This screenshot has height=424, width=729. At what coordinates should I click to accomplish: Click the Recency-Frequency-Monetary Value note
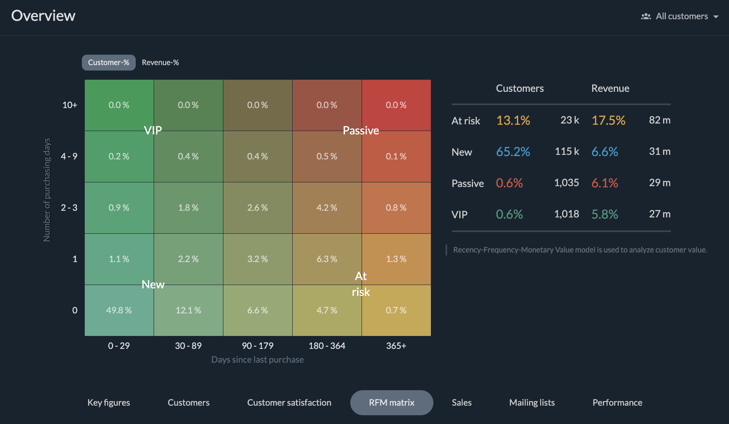[580, 250]
